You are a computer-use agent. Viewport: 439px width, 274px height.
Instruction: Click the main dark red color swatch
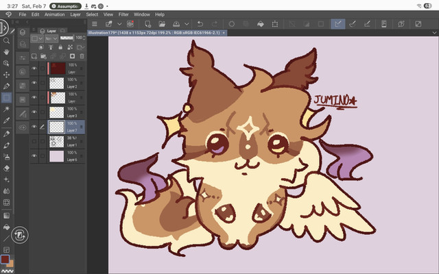tap(5, 259)
